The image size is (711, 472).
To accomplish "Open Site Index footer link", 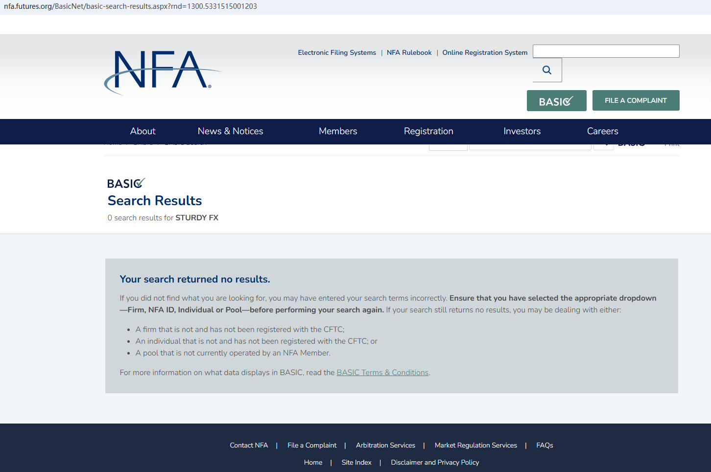I will point(356,462).
